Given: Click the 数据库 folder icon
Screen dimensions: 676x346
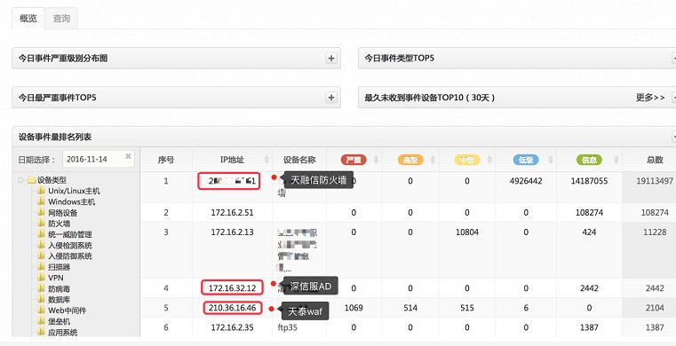Looking at the screenshot, I should (x=42, y=299).
